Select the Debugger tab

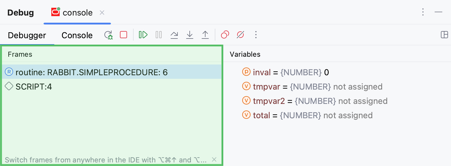[x=27, y=35]
